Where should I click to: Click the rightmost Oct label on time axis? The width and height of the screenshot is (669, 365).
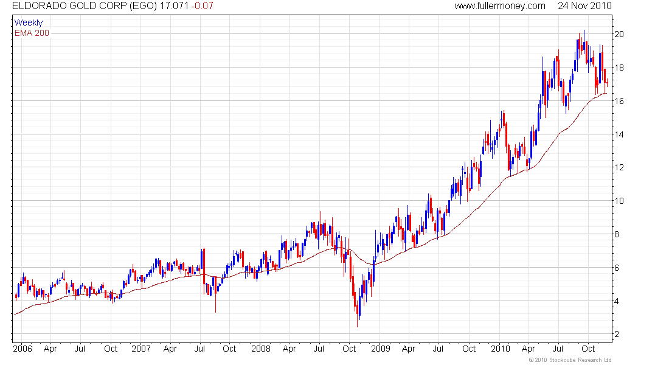[589, 349]
